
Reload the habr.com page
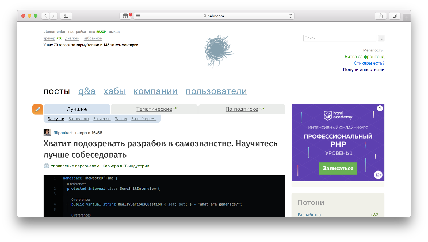291,16
